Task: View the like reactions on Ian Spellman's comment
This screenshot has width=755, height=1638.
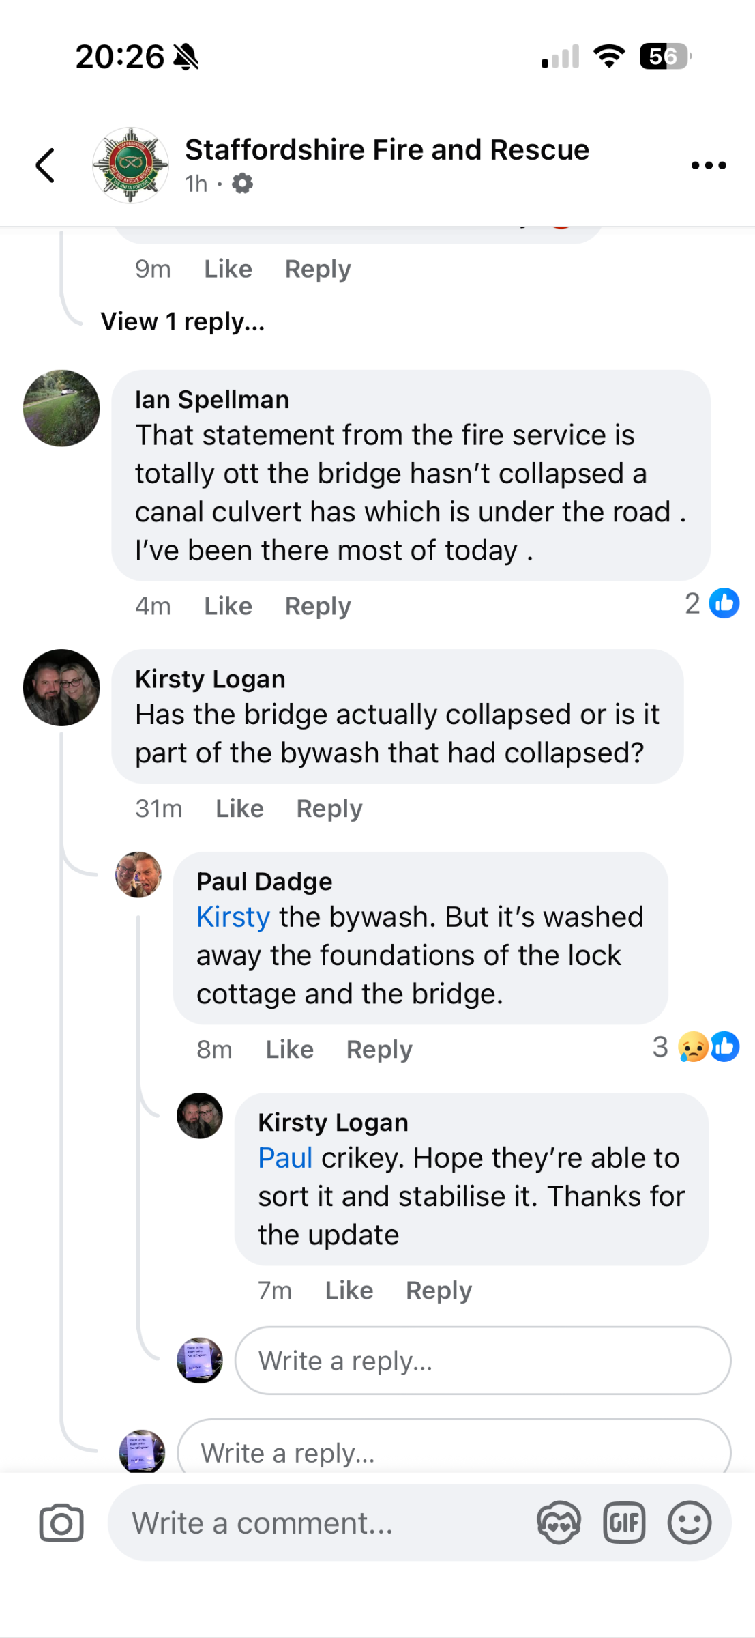Action: coord(713,603)
